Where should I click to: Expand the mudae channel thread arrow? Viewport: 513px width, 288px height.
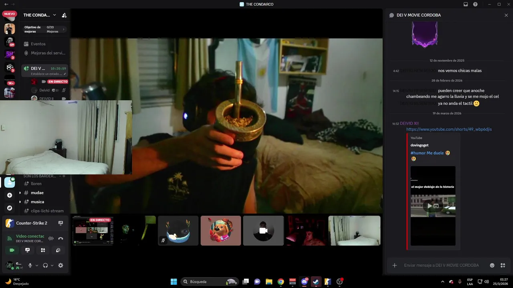pyautogui.click(x=20, y=193)
